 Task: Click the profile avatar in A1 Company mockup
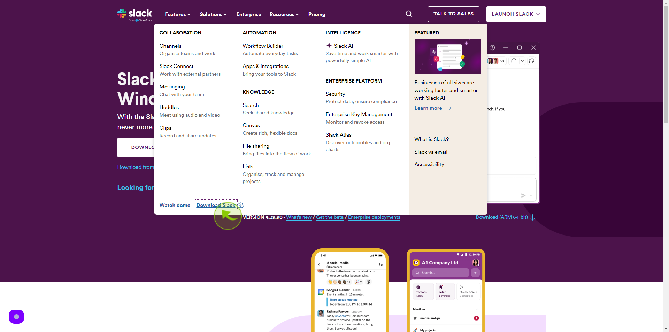(476, 262)
